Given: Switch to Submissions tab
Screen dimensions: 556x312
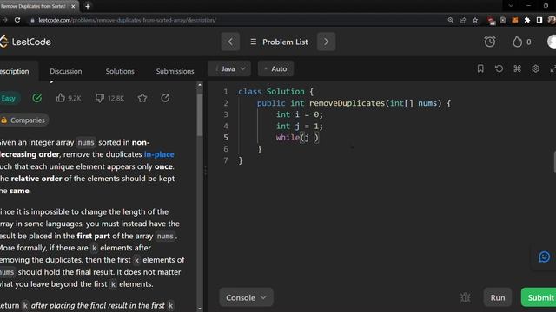Looking at the screenshot, I should [x=175, y=71].
